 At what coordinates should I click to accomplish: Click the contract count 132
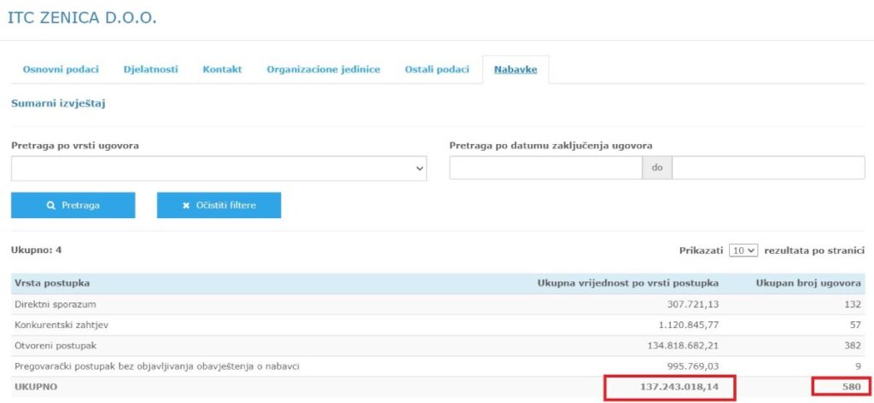click(x=853, y=304)
